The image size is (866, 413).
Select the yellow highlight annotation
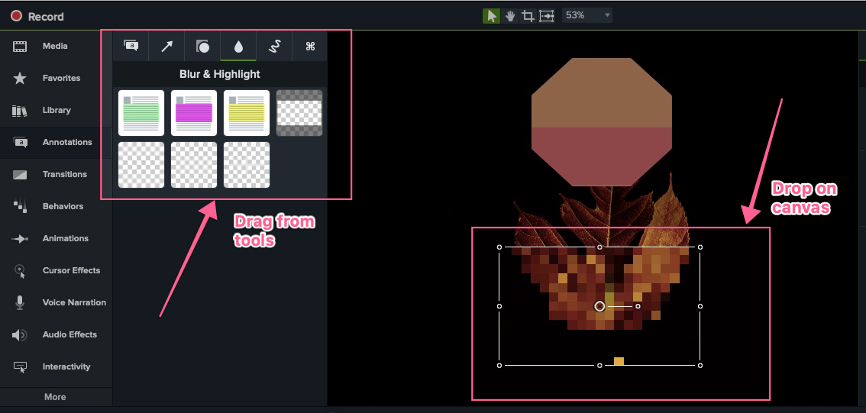[x=247, y=113]
